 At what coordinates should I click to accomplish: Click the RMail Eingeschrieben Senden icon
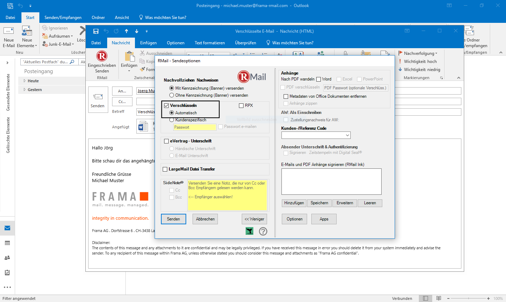[102, 56]
